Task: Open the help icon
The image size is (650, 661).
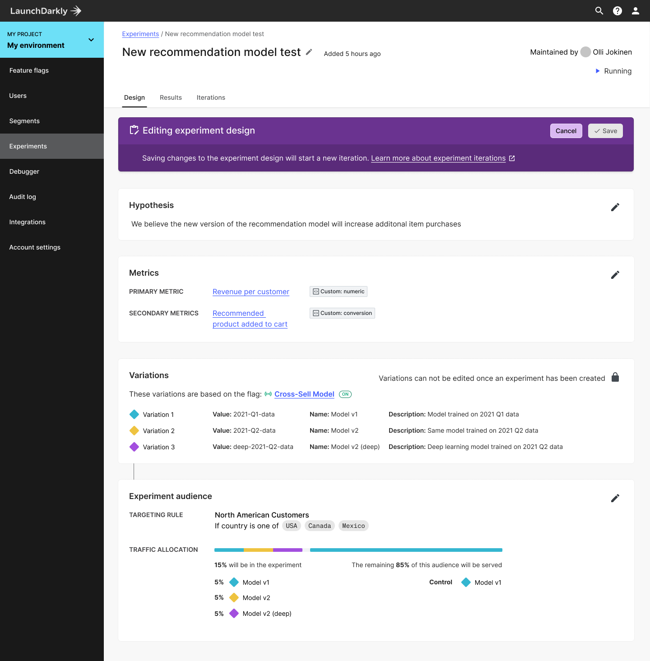Action: pyautogui.click(x=617, y=10)
